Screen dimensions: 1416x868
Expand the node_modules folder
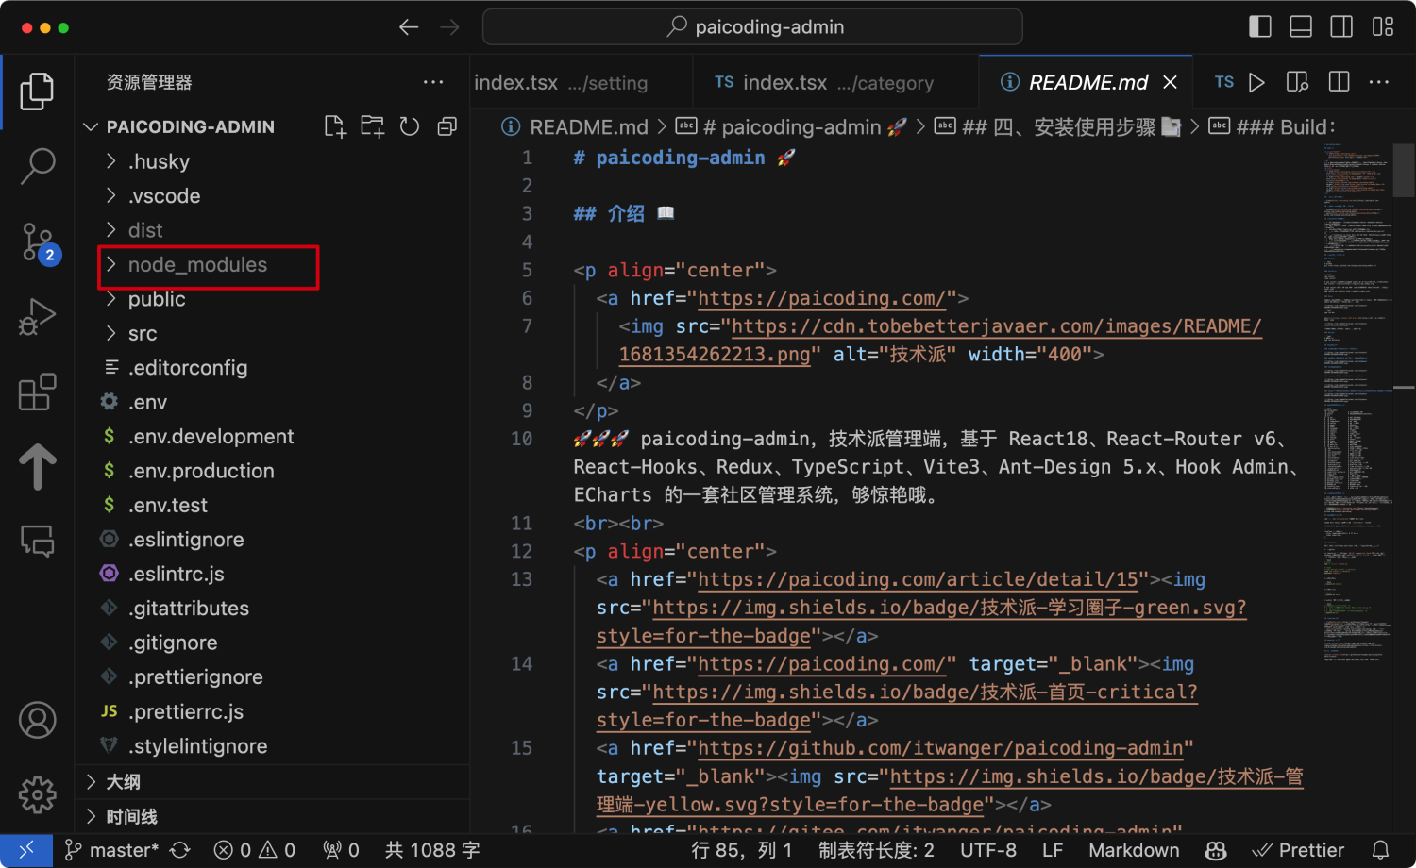pos(272,265)
